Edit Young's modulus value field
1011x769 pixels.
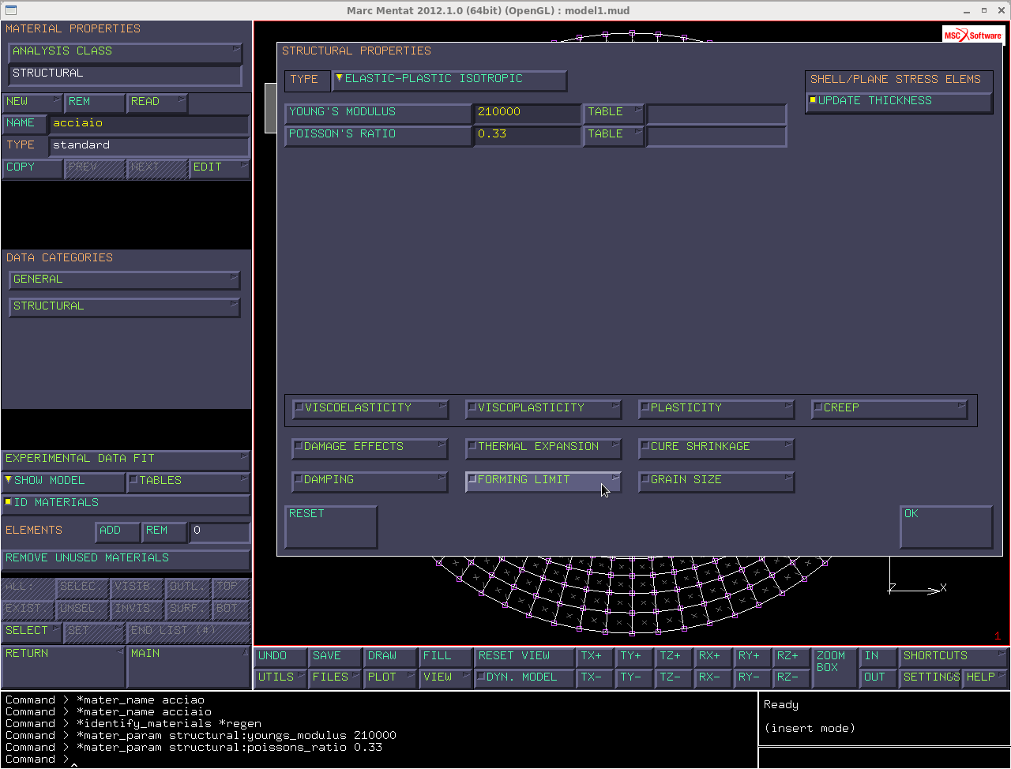coord(528,114)
